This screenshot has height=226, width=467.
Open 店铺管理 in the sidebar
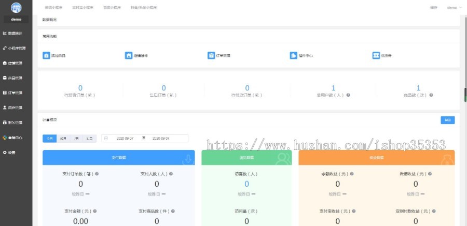[12, 63]
